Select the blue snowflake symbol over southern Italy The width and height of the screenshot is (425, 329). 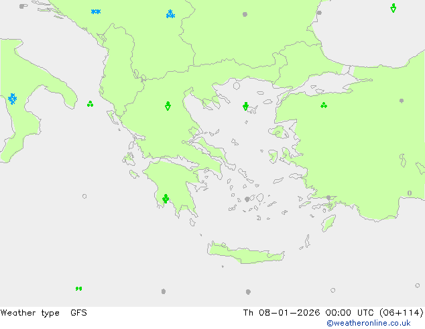(13, 99)
